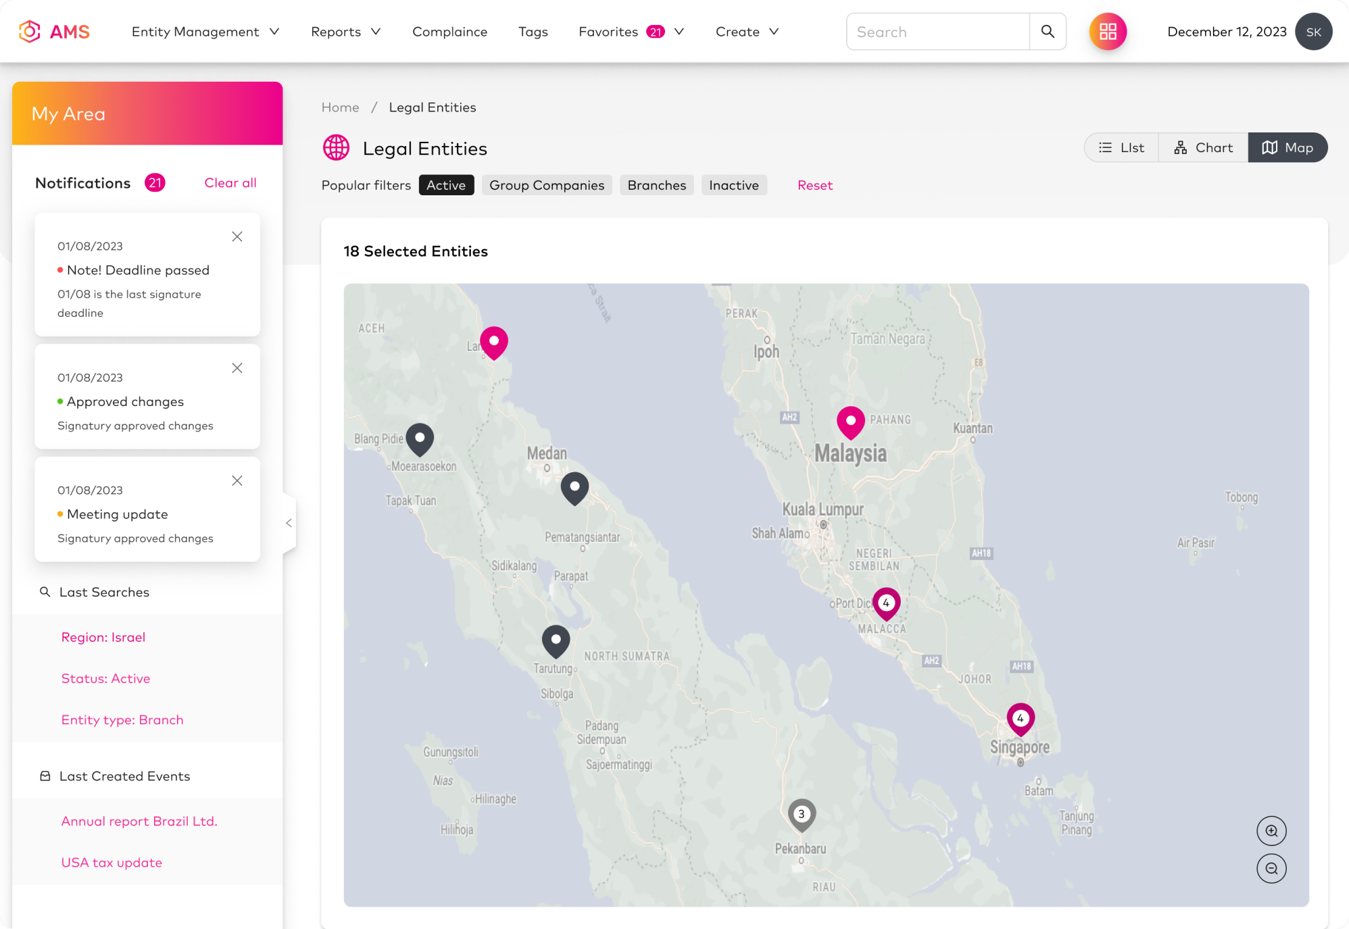Toggle the Inactive filter
The image size is (1349, 929).
(x=734, y=185)
